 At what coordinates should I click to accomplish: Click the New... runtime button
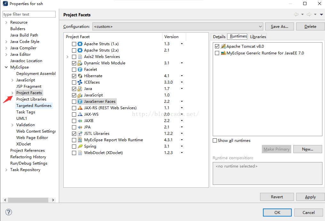(308, 149)
